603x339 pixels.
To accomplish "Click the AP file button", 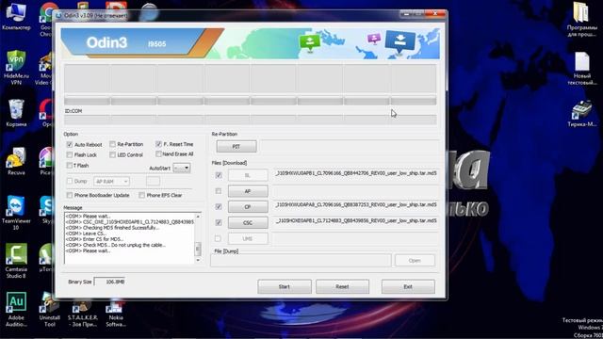I will tap(248, 191).
